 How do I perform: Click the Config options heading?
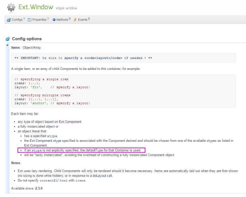(x=27, y=39)
